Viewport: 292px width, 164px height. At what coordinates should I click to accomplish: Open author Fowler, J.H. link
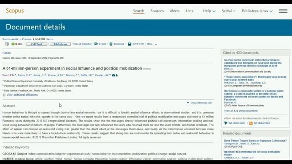click(102, 75)
